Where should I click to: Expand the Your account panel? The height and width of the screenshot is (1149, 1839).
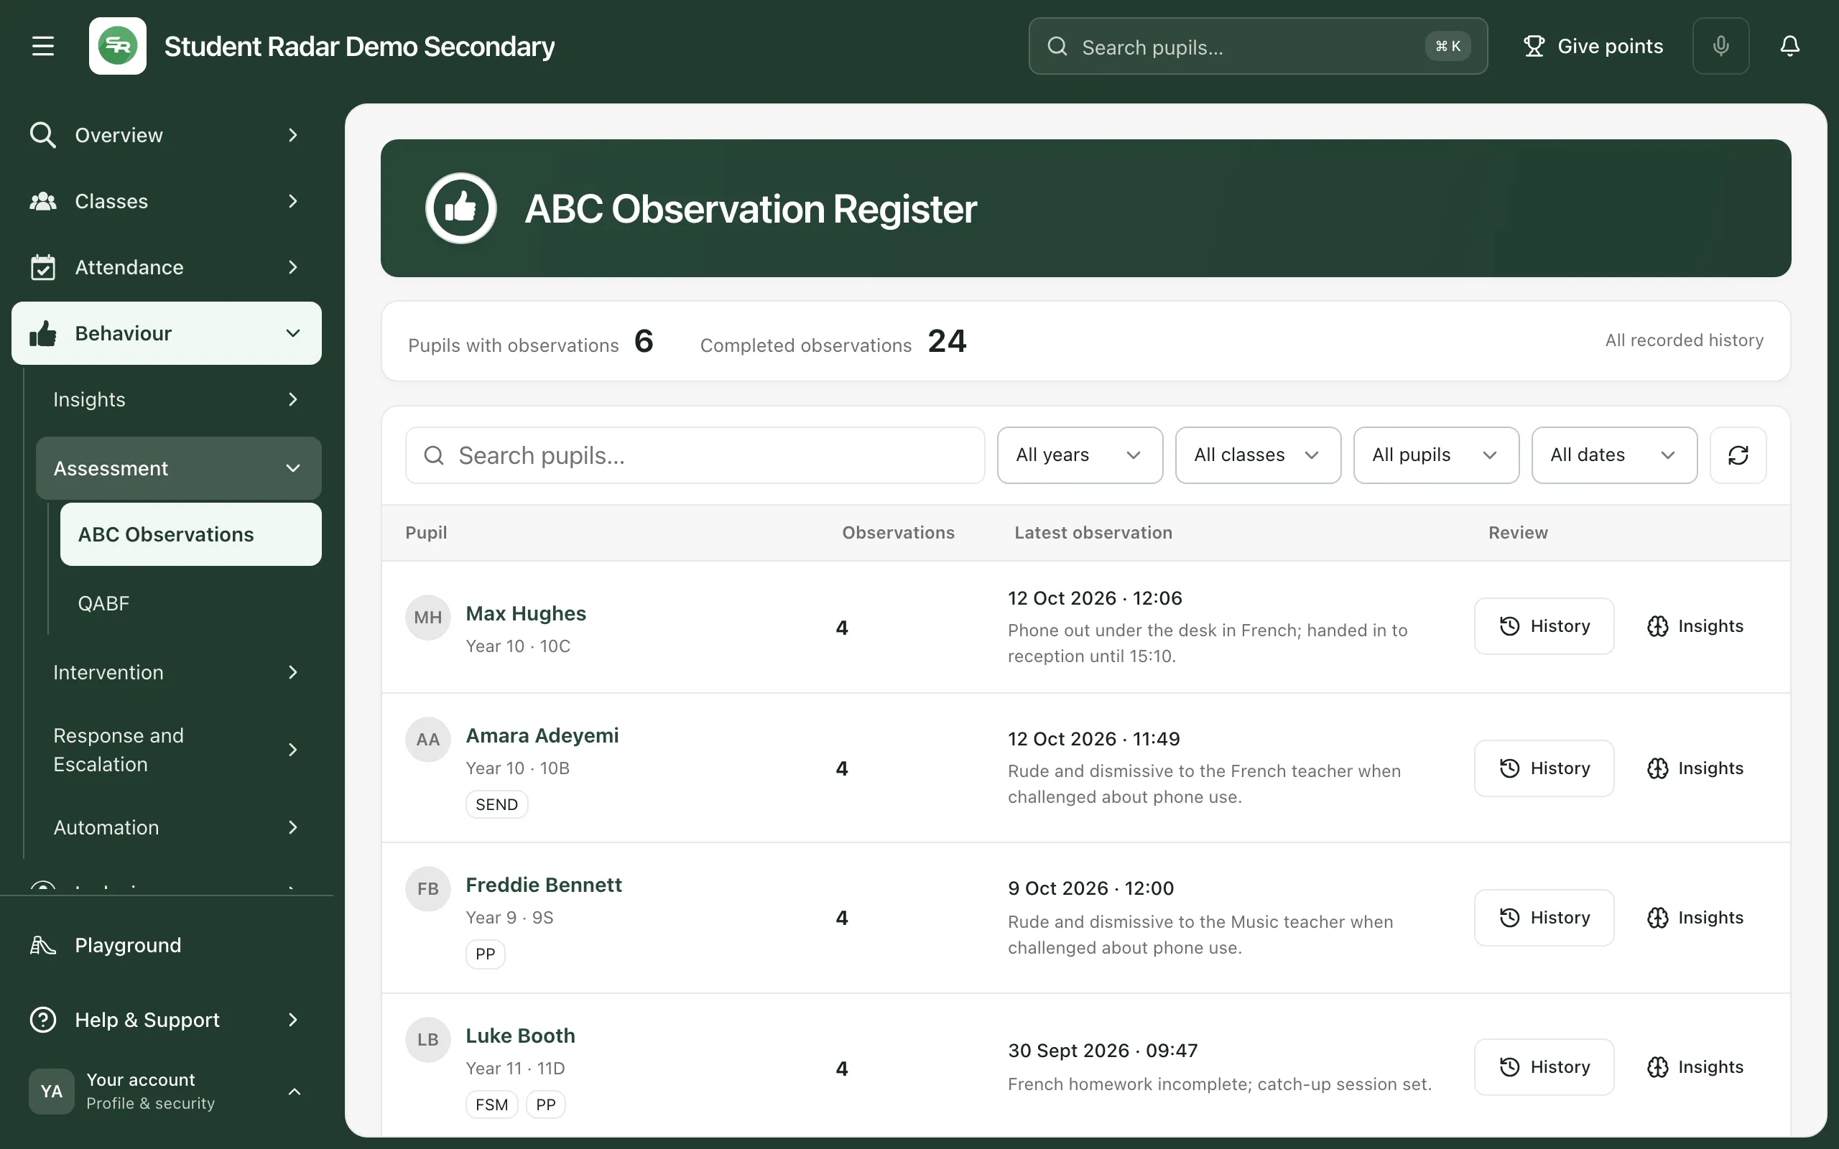295,1092
